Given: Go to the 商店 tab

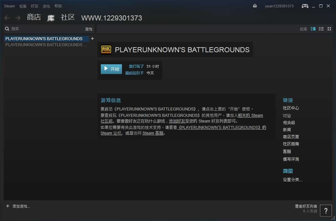Looking at the screenshot, I should click(34, 17).
